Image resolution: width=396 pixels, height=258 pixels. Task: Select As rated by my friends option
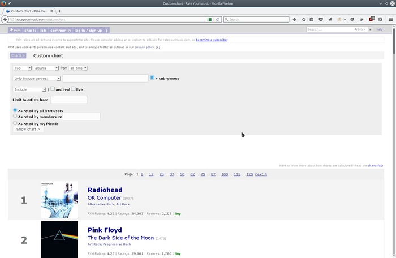point(15,123)
